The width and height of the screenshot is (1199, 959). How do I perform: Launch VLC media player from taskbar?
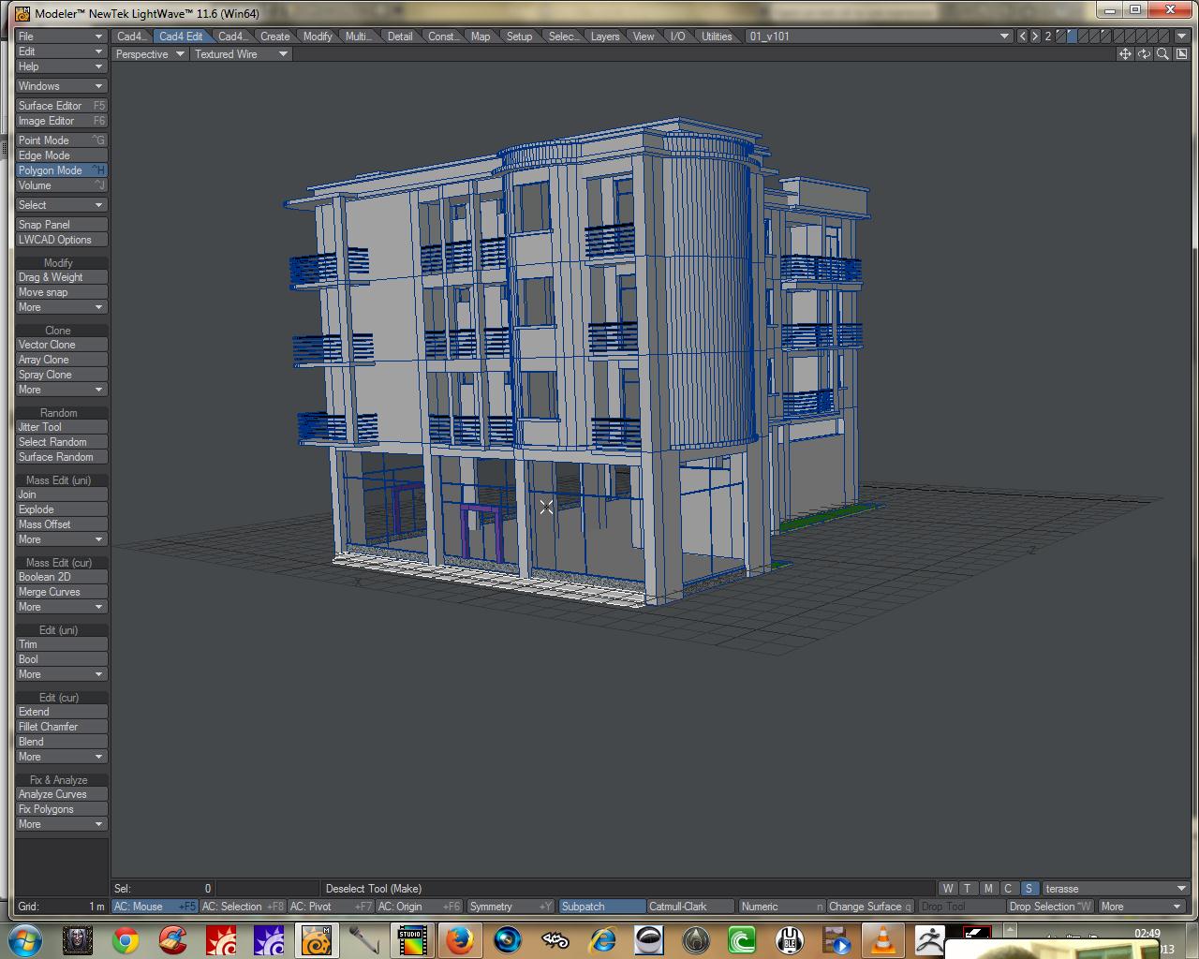[882, 939]
